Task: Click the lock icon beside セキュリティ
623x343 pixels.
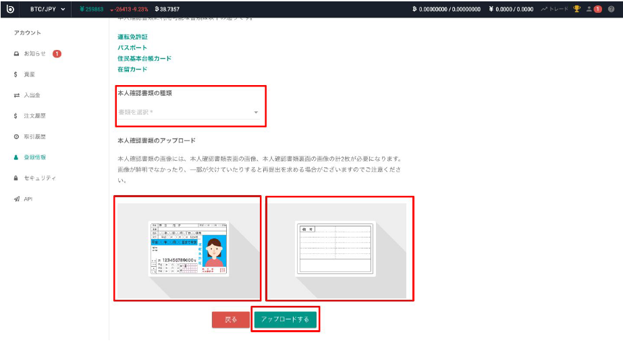Action: (16, 178)
